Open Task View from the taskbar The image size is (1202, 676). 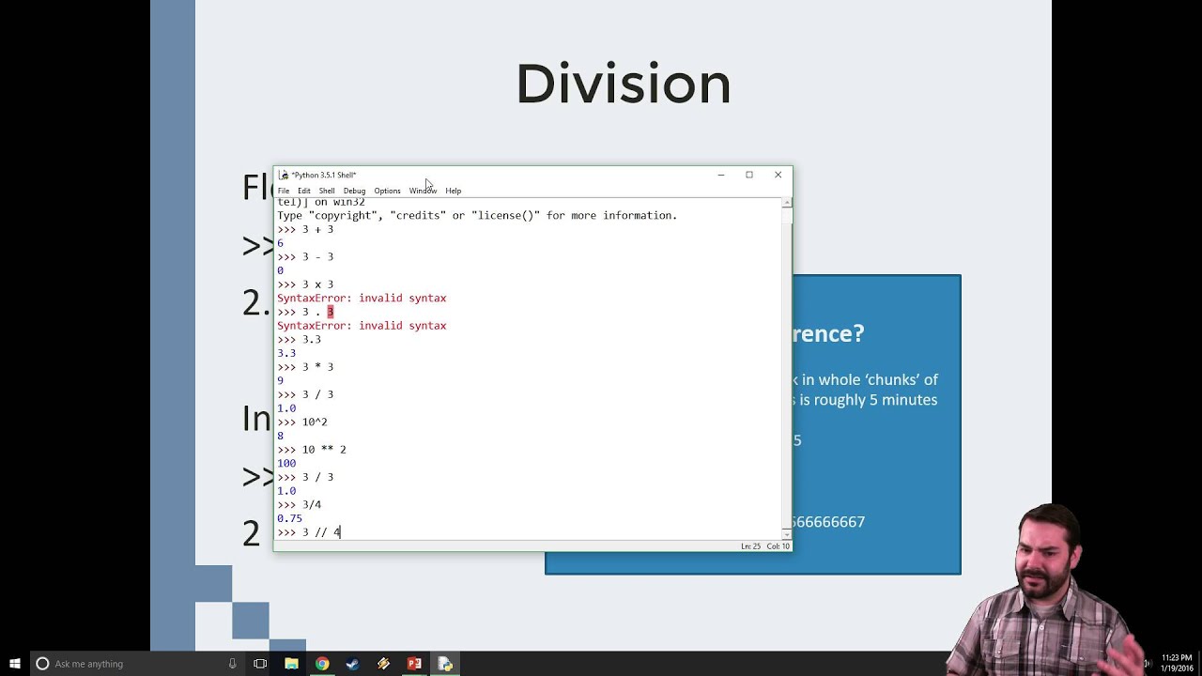[x=260, y=664]
